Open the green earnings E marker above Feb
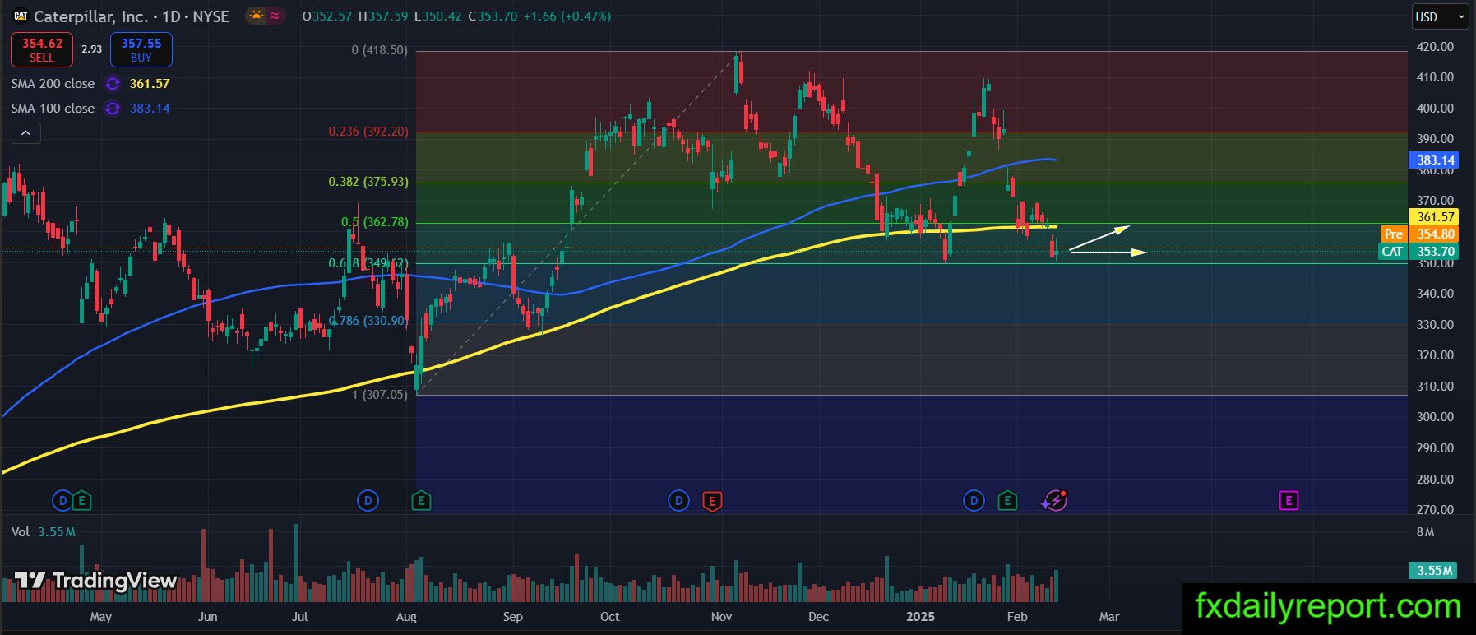 click(x=1007, y=500)
